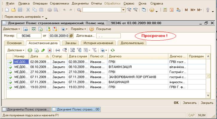Switch to Документы Полис страхов... window tab
Viewport: 217px width, 119px height.
pos(26,109)
